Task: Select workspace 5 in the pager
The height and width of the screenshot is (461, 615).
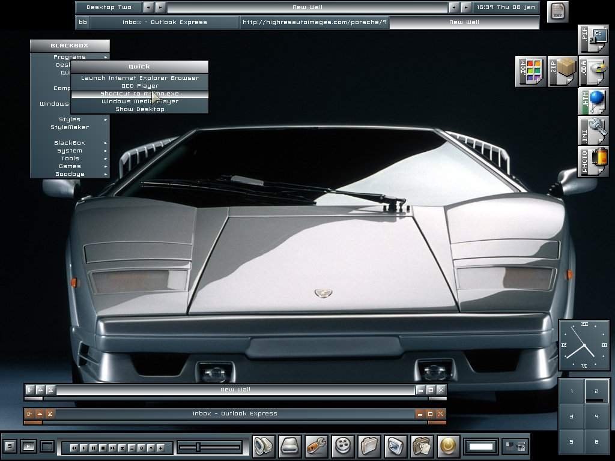Action: 571,442
